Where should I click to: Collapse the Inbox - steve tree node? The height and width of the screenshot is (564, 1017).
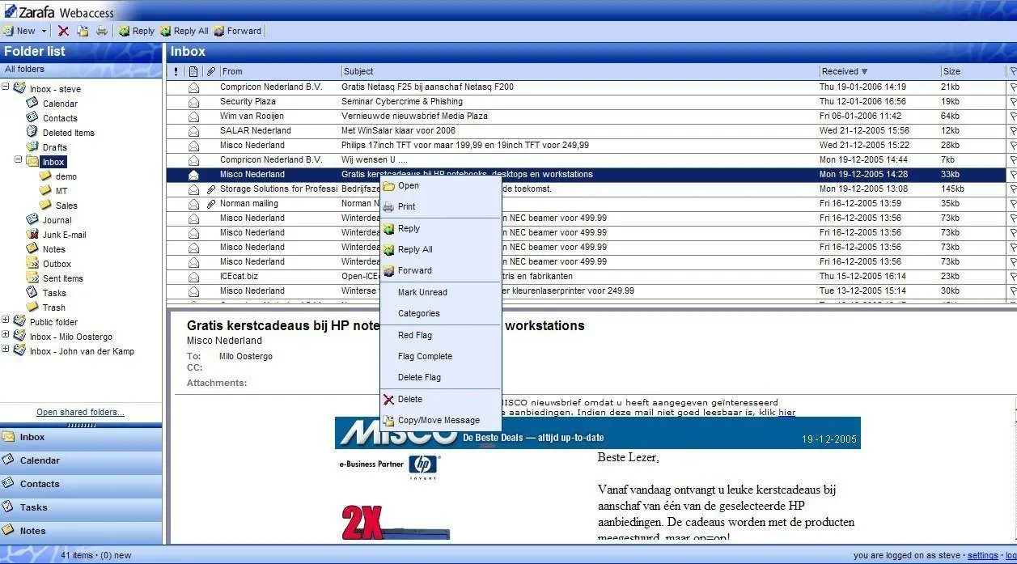point(6,87)
